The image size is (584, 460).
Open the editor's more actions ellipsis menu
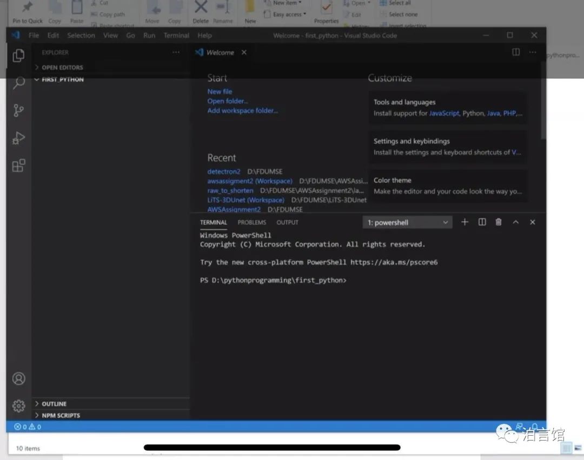coord(533,52)
